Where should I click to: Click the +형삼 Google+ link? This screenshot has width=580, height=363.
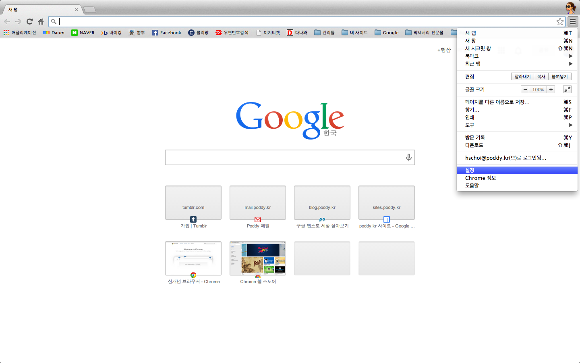coord(444,50)
